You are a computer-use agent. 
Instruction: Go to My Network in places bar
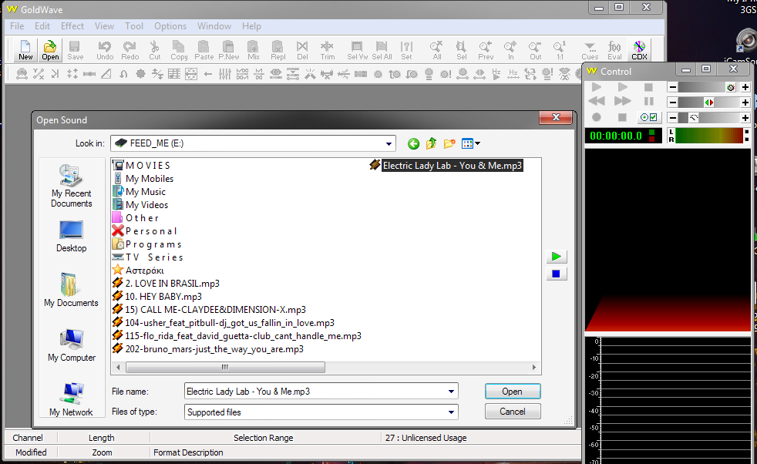point(71,399)
